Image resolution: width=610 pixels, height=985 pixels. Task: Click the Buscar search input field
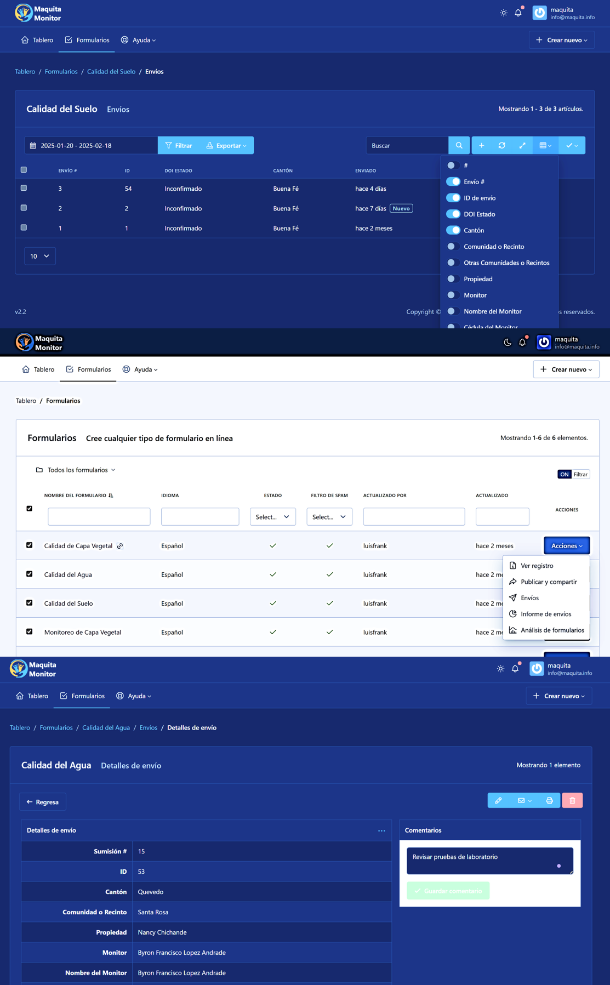pos(407,145)
